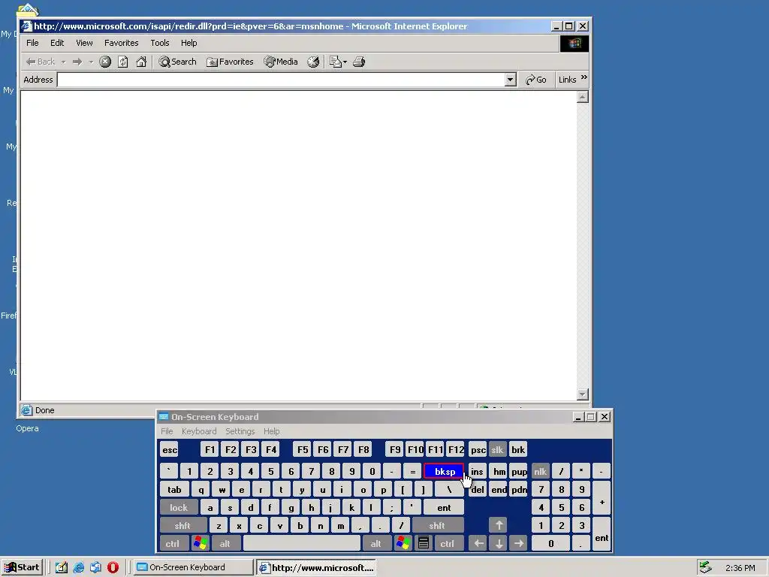The image size is (769, 577).
Task: Toggle the left alt key
Action: point(225,544)
